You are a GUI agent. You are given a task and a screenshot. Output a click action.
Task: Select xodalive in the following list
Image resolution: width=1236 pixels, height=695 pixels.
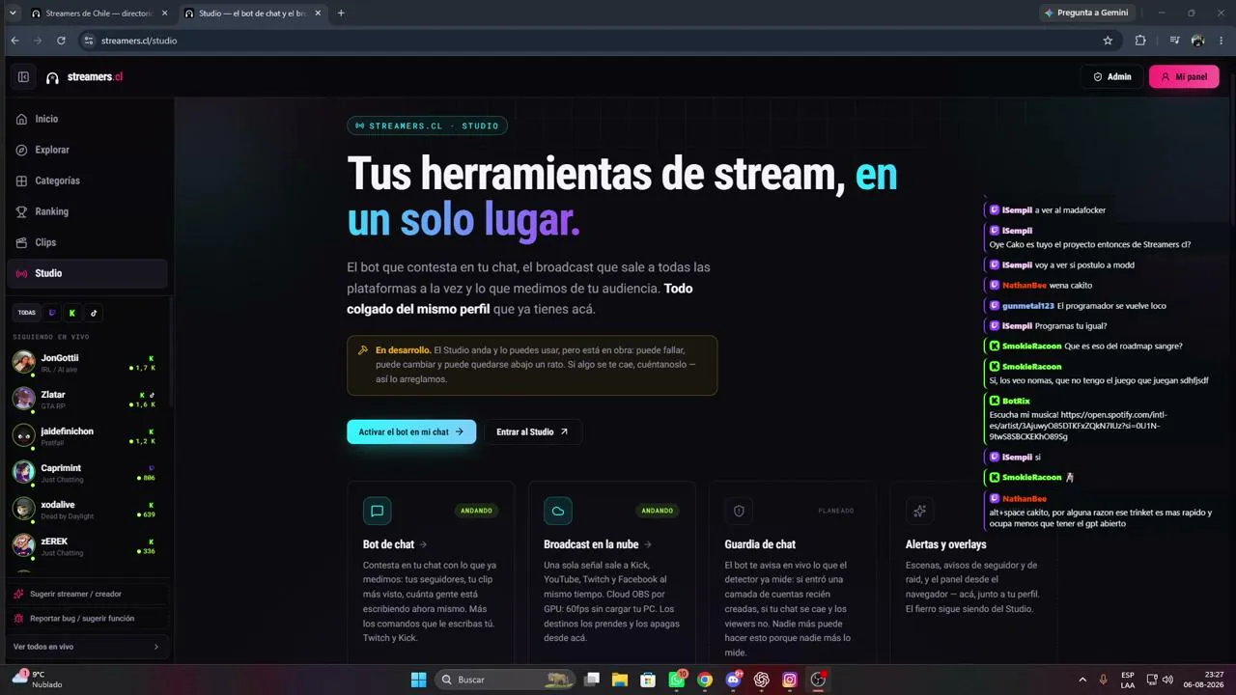[85, 509]
